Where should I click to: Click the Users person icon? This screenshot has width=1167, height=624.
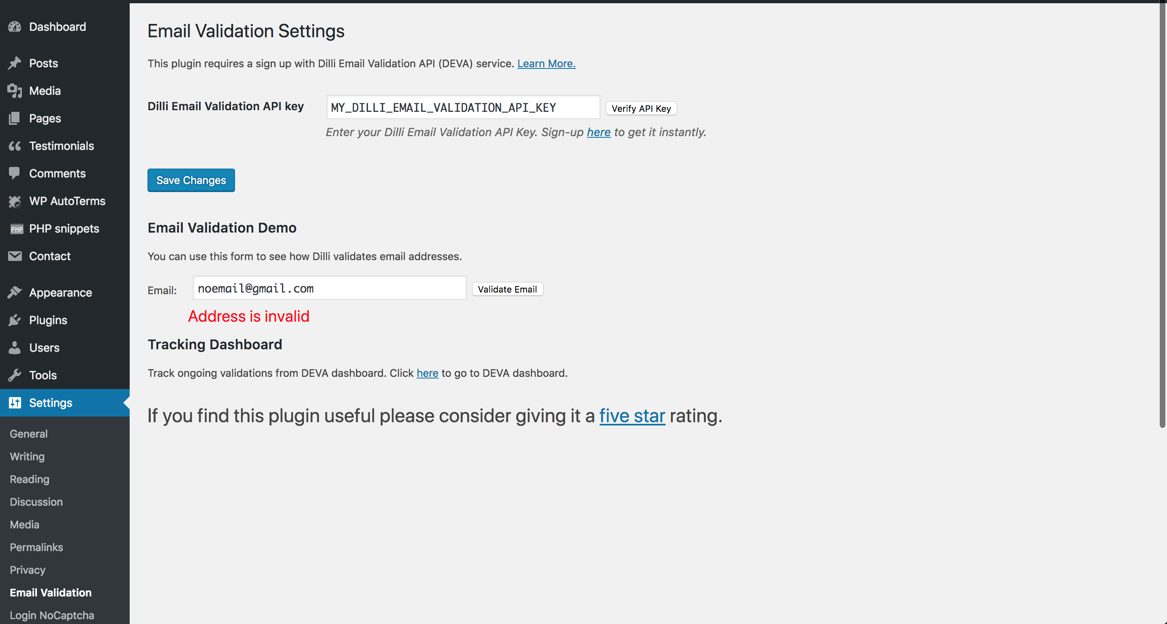pos(15,348)
